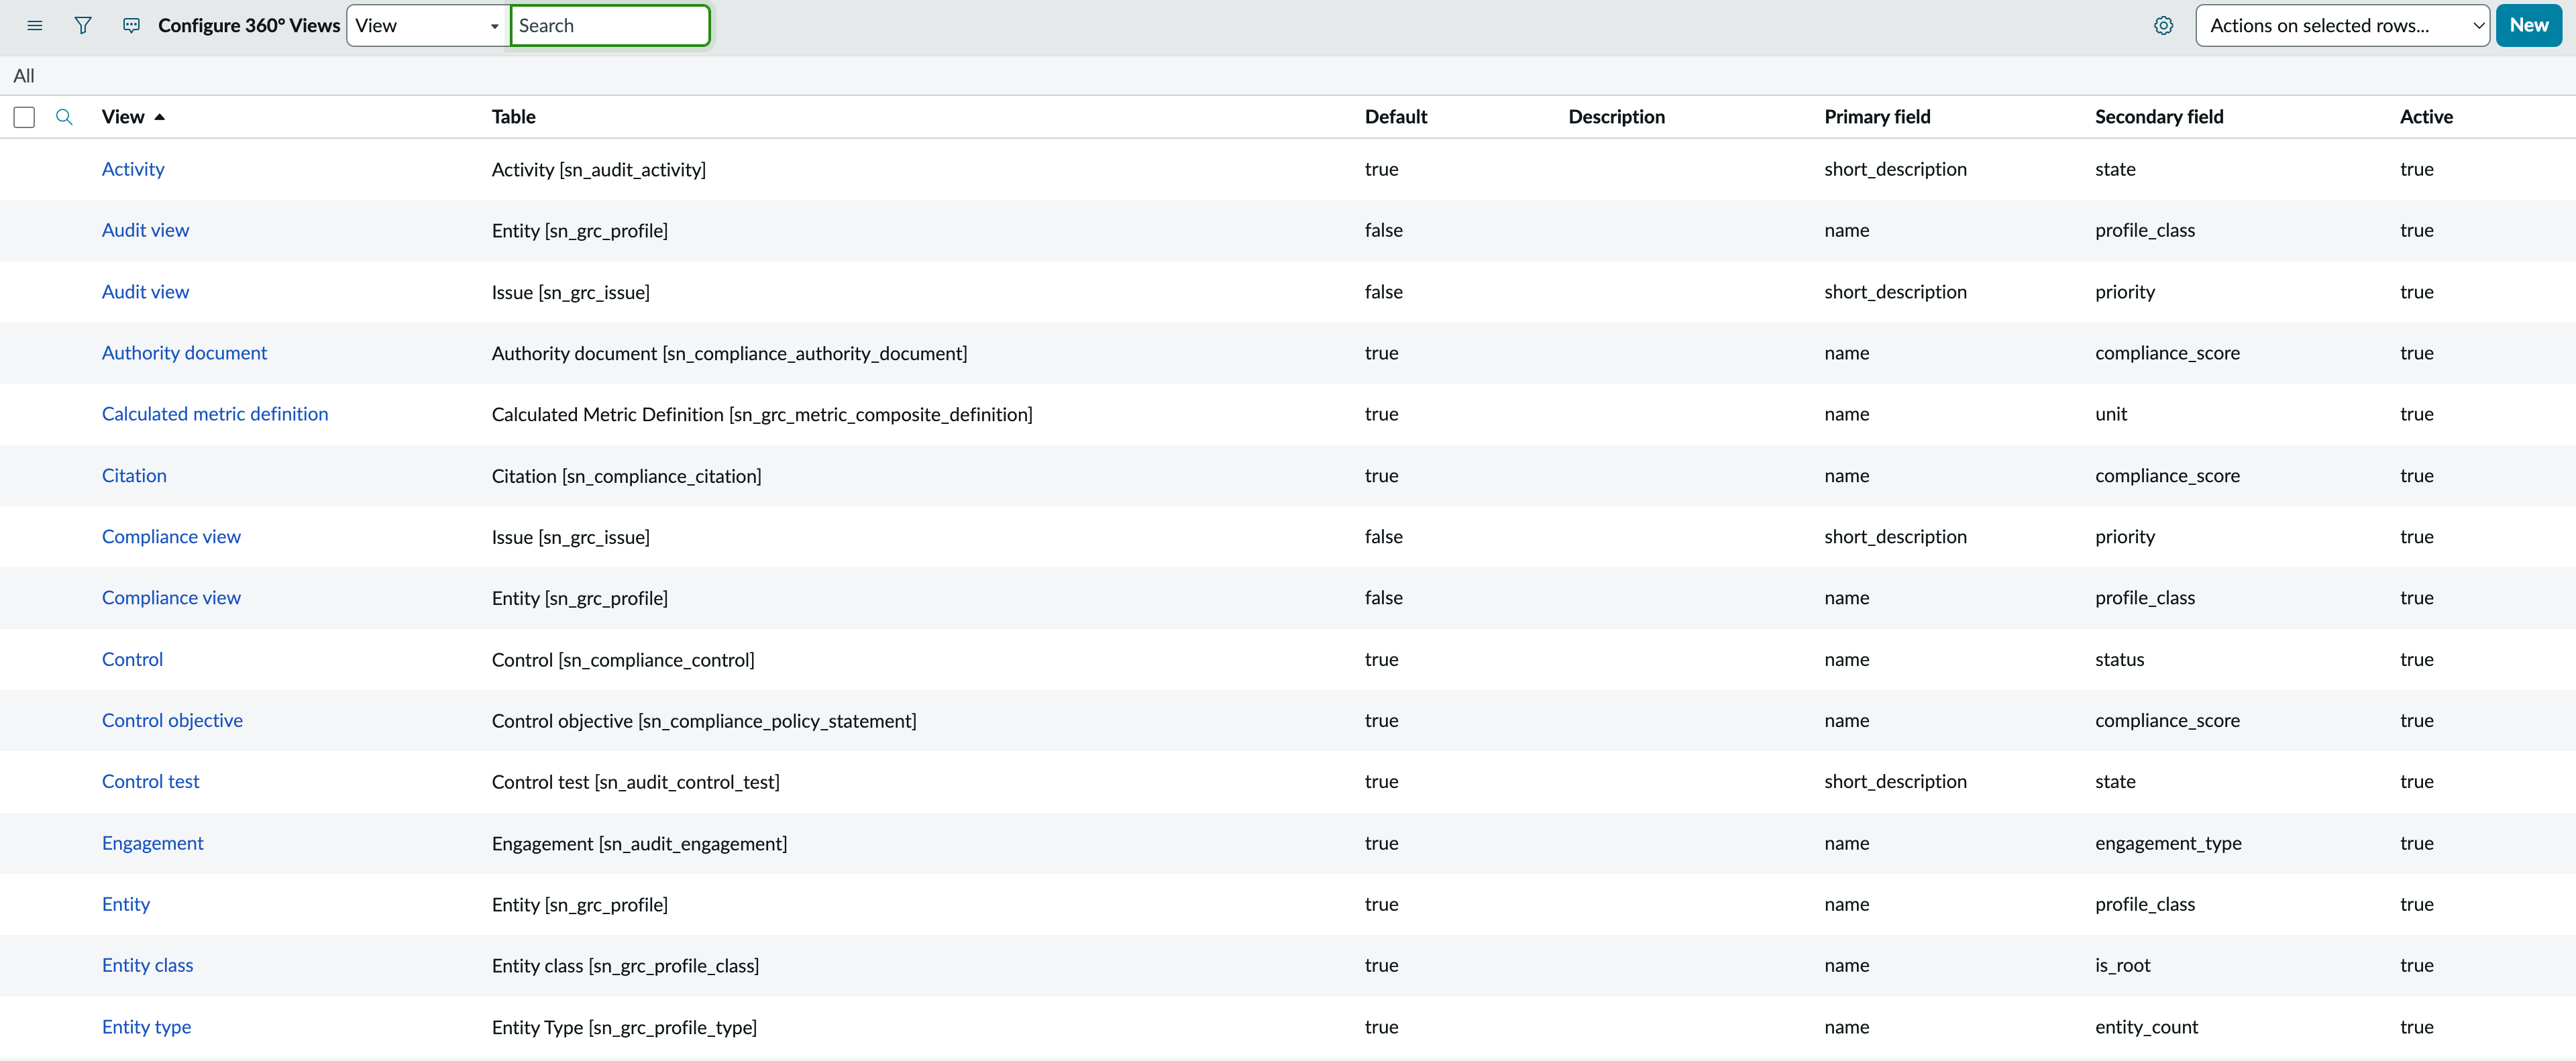The width and height of the screenshot is (2576, 1061).
Task: Select the All breadcrumb filter
Action: (x=24, y=76)
